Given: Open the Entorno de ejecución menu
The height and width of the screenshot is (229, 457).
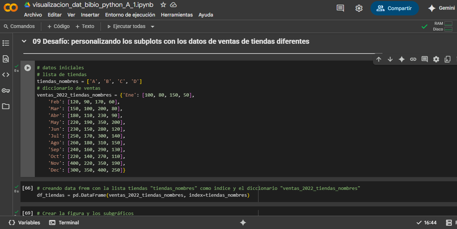Looking at the screenshot, I should coord(130,15).
